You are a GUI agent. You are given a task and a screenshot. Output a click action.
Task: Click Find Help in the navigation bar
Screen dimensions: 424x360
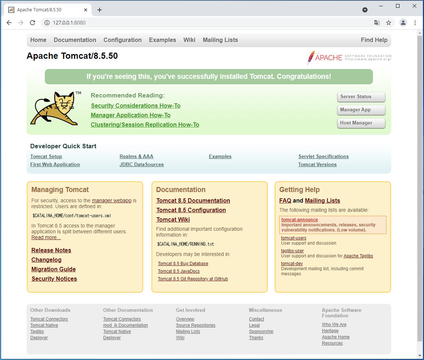coord(374,40)
